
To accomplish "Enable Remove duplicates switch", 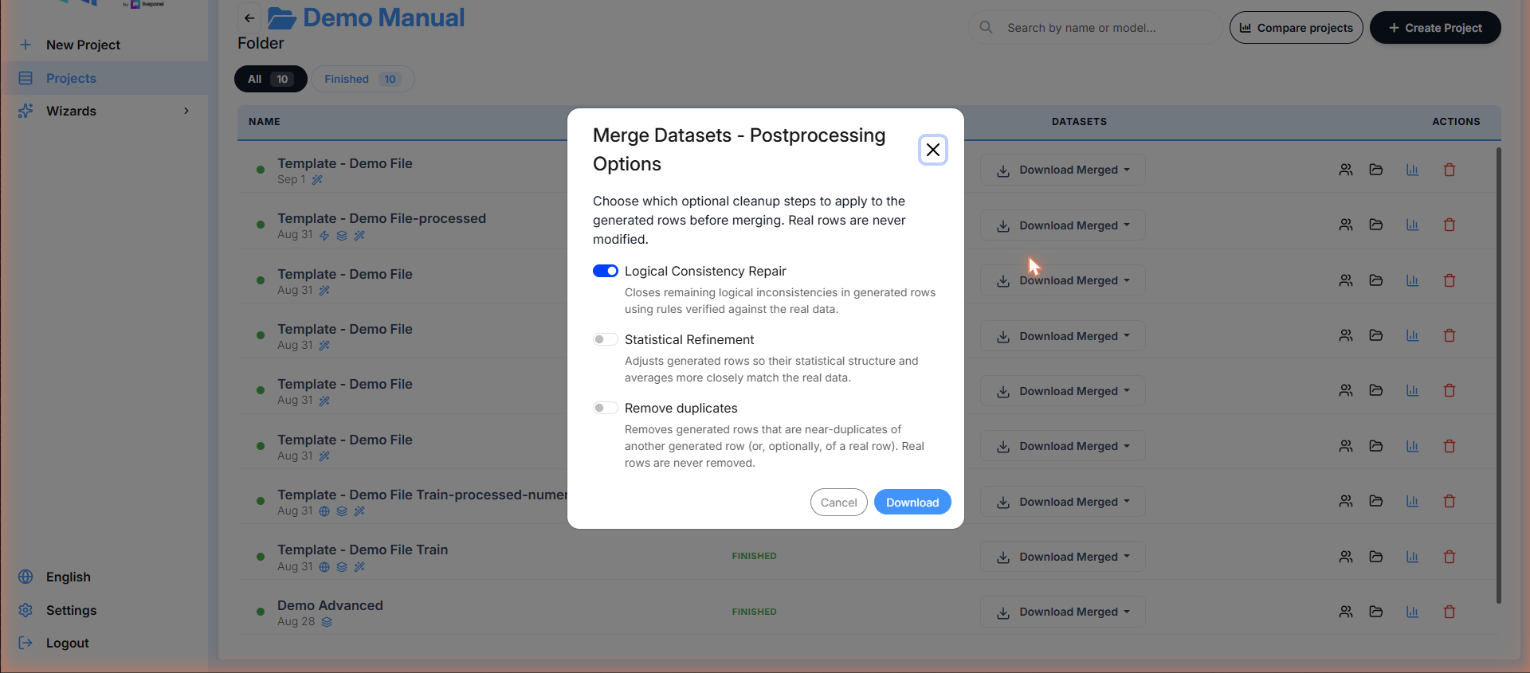I will click(x=606, y=408).
